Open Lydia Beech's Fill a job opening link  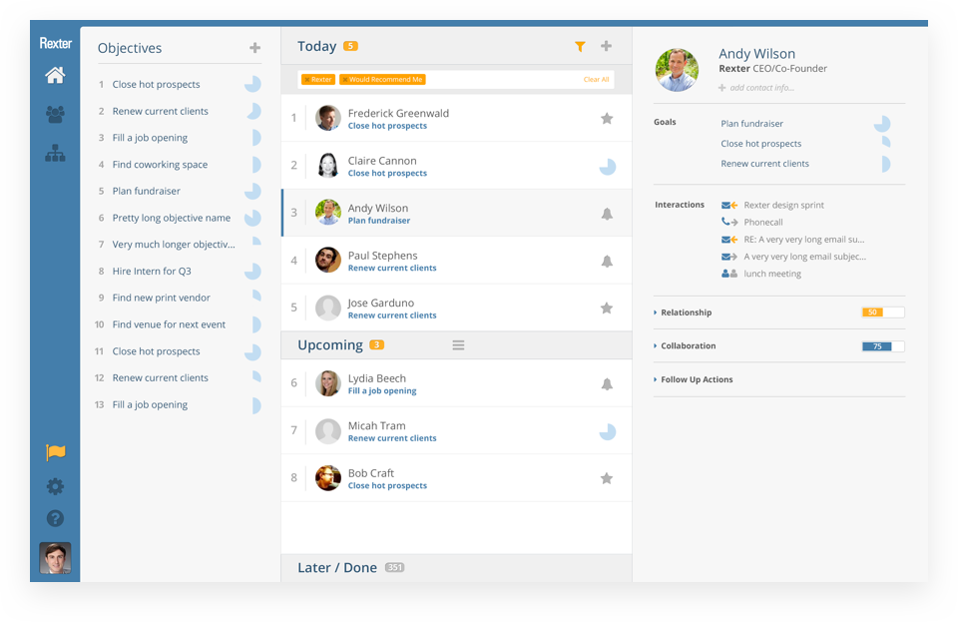tap(382, 391)
